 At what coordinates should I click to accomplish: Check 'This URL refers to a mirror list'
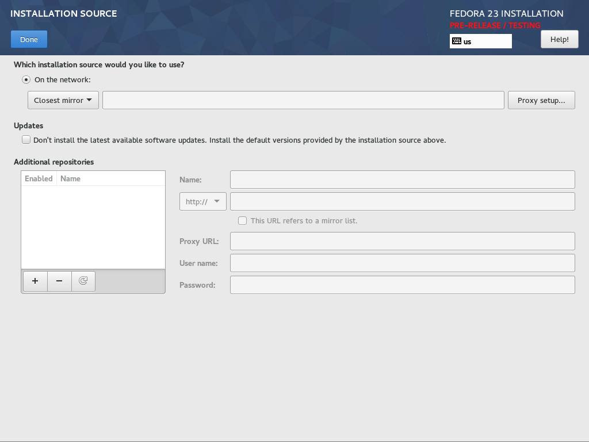tap(242, 220)
